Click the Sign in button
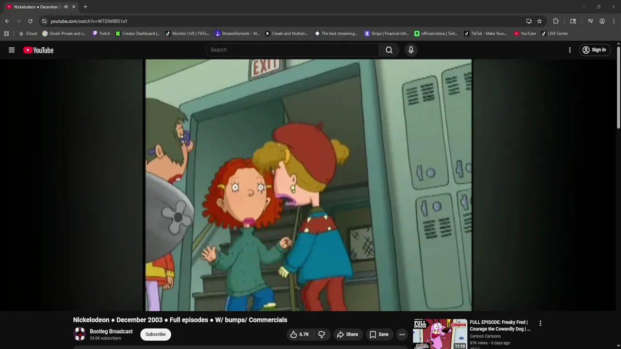 point(594,50)
